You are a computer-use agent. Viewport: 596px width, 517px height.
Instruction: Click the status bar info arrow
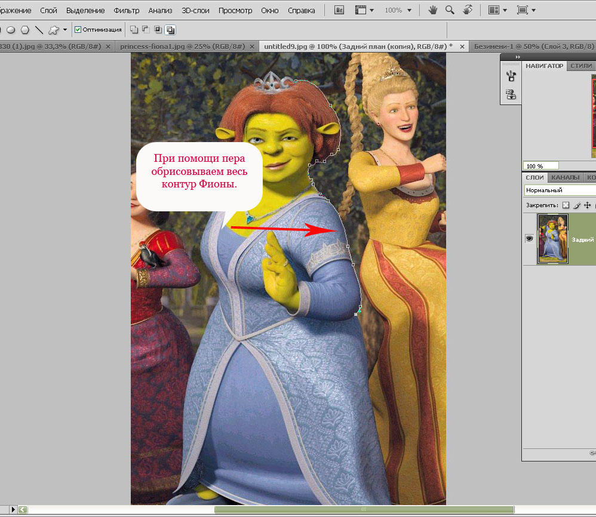pos(13,509)
